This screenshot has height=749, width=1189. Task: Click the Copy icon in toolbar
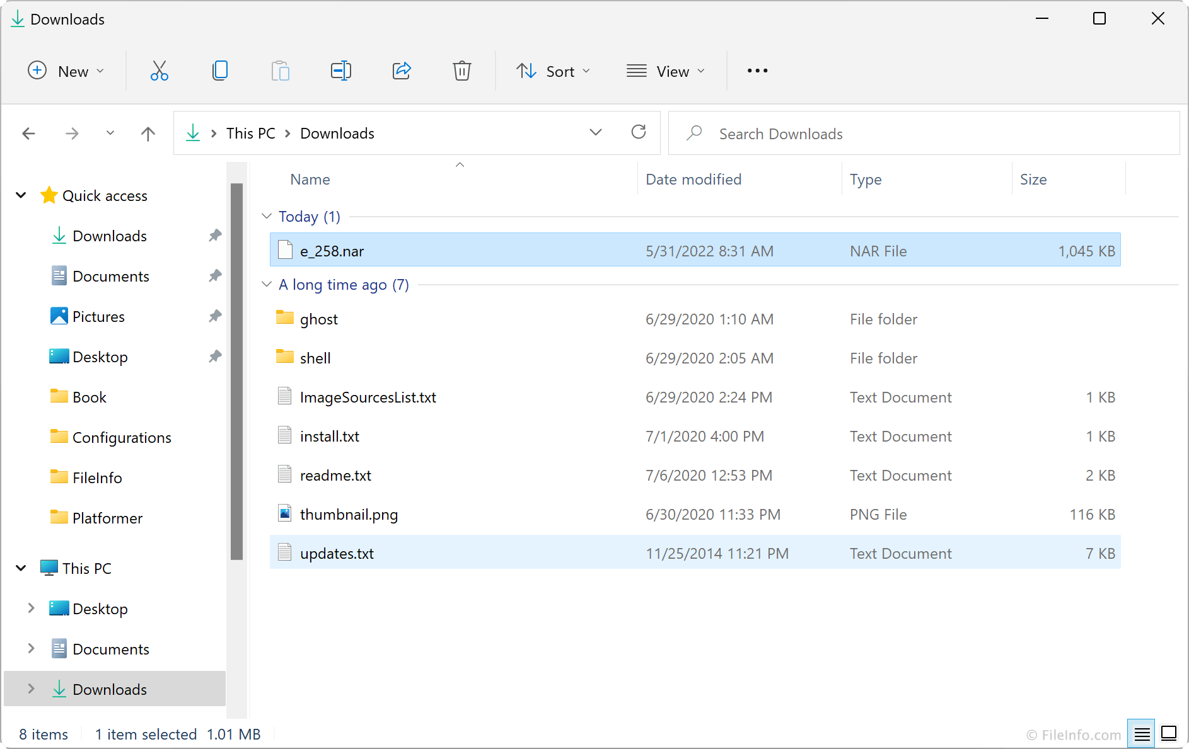[220, 71]
